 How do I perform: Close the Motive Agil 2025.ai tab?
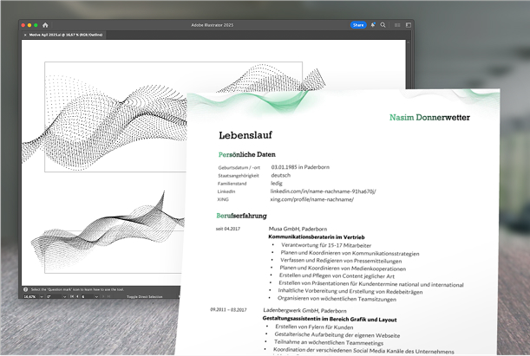(25, 35)
